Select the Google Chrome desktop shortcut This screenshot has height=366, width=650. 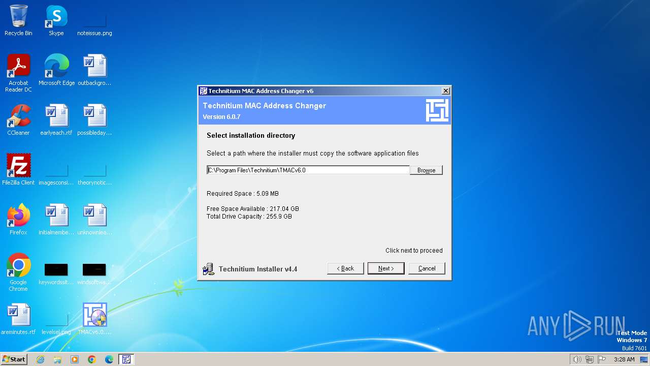click(x=18, y=272)
